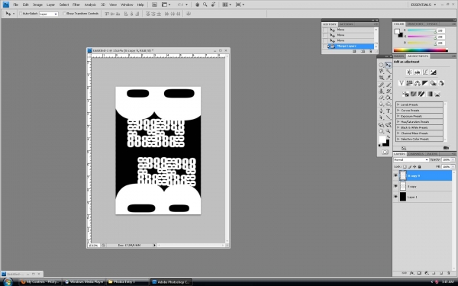
Task: Toggle lock position in Layers panel
Action: pyautogui.click(x=414, y=166)
